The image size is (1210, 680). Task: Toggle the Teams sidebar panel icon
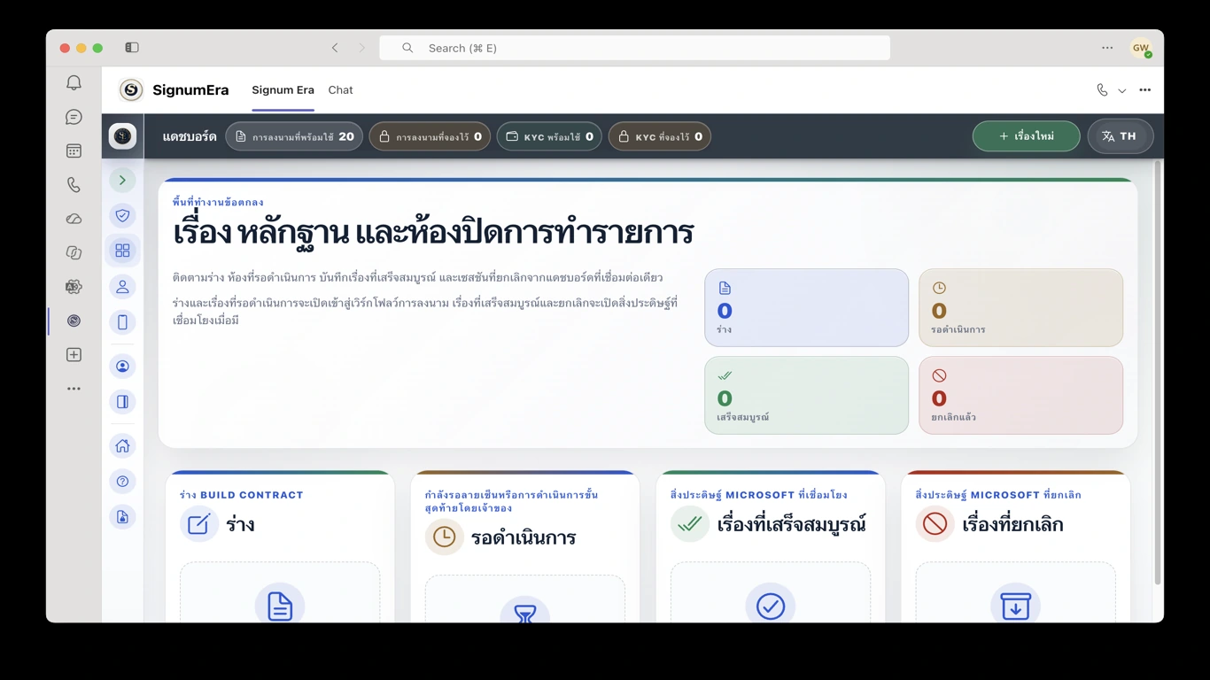pyautogui.click(x=132, y=48)
